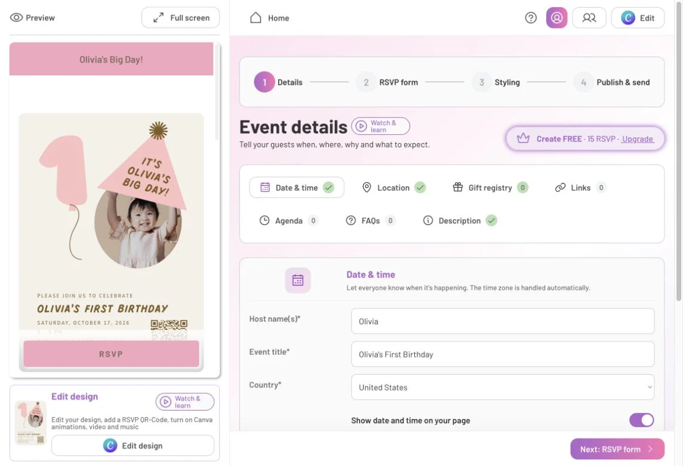Screen dimensions: 683x466
Task: Select step 1 Details
Action: (x=278, y=82)
